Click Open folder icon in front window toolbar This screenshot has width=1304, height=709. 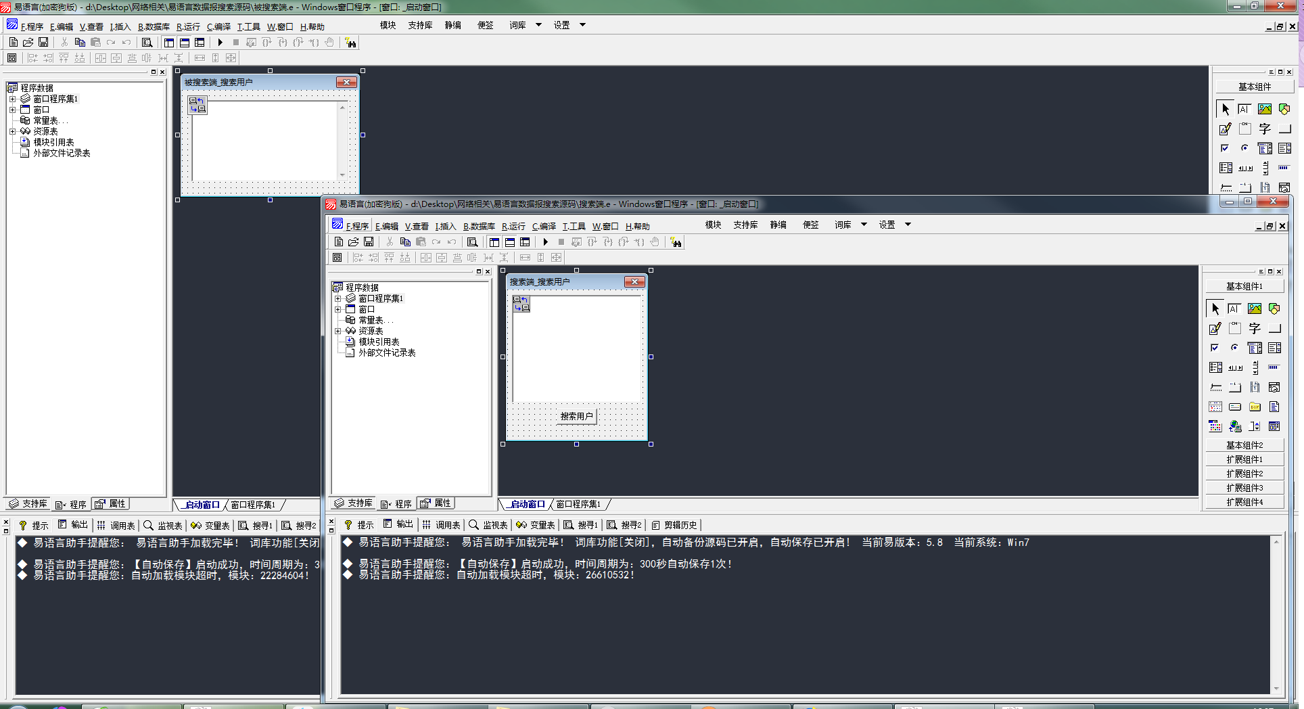click(x=353, y=242)
